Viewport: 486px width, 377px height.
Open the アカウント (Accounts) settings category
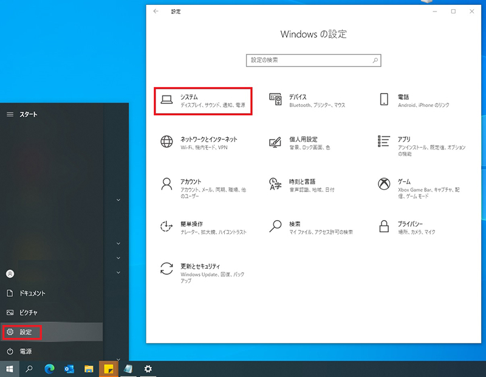[x=204, y=188]
